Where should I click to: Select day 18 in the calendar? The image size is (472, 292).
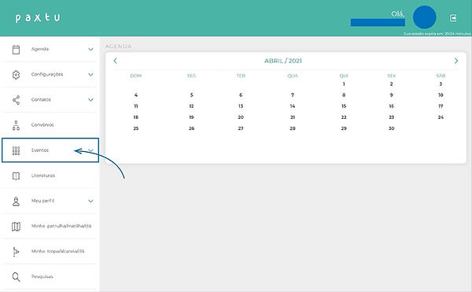coord(136,117)
